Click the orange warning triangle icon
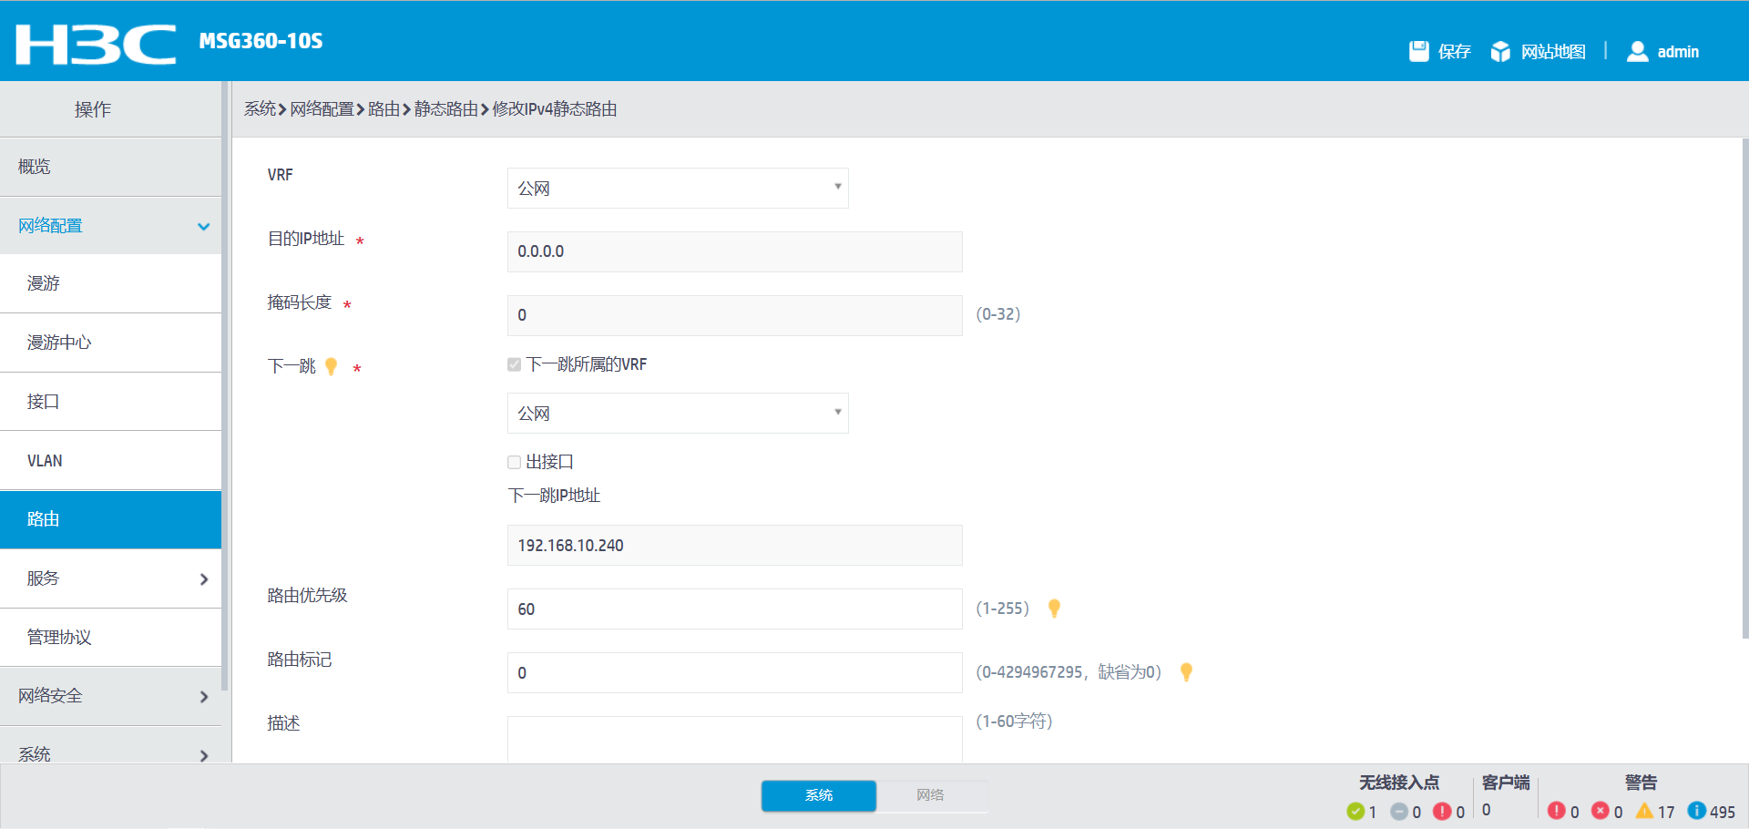Viewport: 1749px width, 829px height. (x=1644, y=810)
